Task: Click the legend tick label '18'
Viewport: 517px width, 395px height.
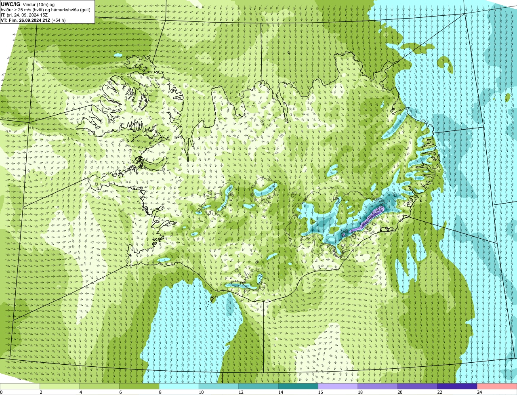Action: (360, 392)
